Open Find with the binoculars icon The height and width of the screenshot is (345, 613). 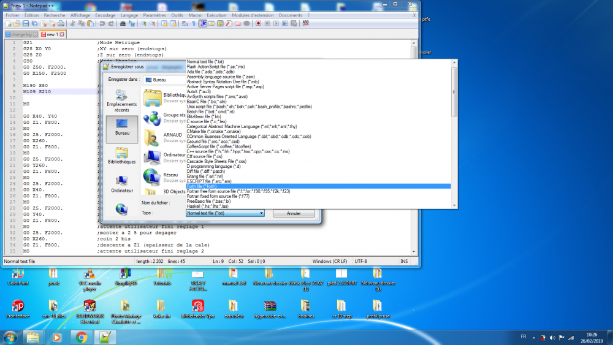click(123, 23)
